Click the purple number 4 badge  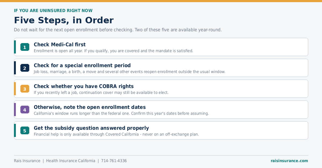point(25,110)
